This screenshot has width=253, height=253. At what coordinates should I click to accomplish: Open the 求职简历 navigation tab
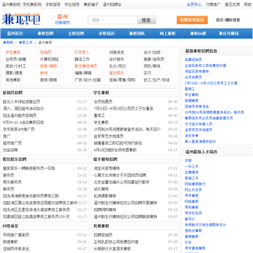point(107,34)
